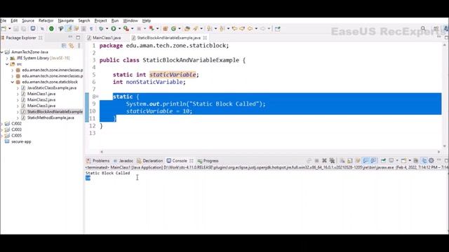The height and width of the screenshot is (252, 449).
Task: Open the Edit menu
Action: [14, 20]
